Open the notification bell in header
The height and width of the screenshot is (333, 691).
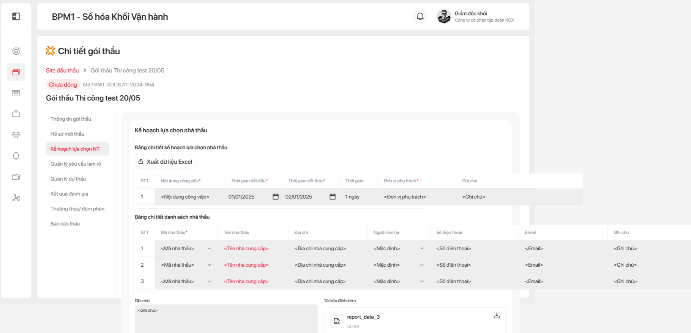point(420,16)
